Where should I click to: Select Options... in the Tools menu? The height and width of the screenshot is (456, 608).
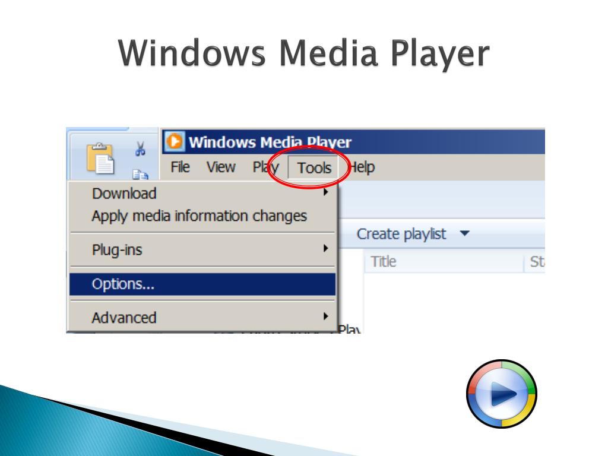click(202, 284)
